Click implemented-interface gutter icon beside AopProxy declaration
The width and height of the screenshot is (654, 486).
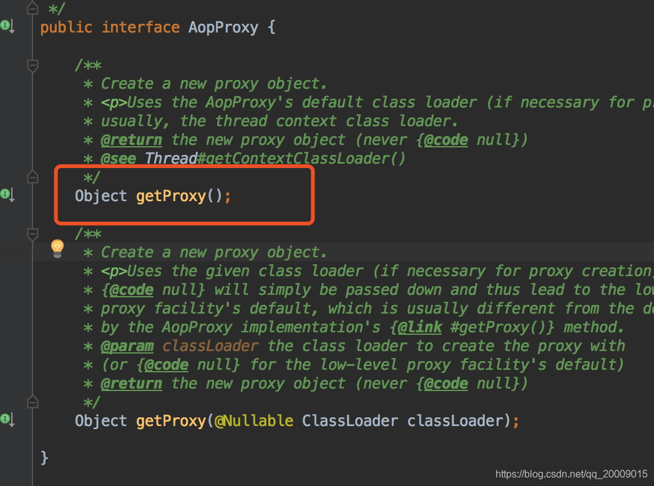7,26
